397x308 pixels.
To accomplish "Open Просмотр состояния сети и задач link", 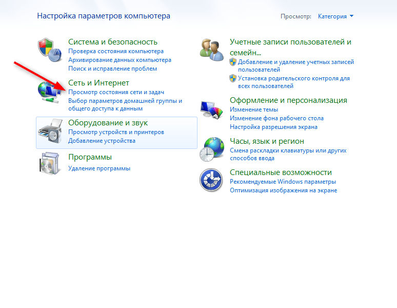I will (116, 92).
